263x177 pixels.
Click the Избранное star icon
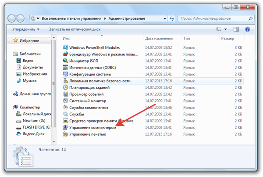tap(15, 40)
